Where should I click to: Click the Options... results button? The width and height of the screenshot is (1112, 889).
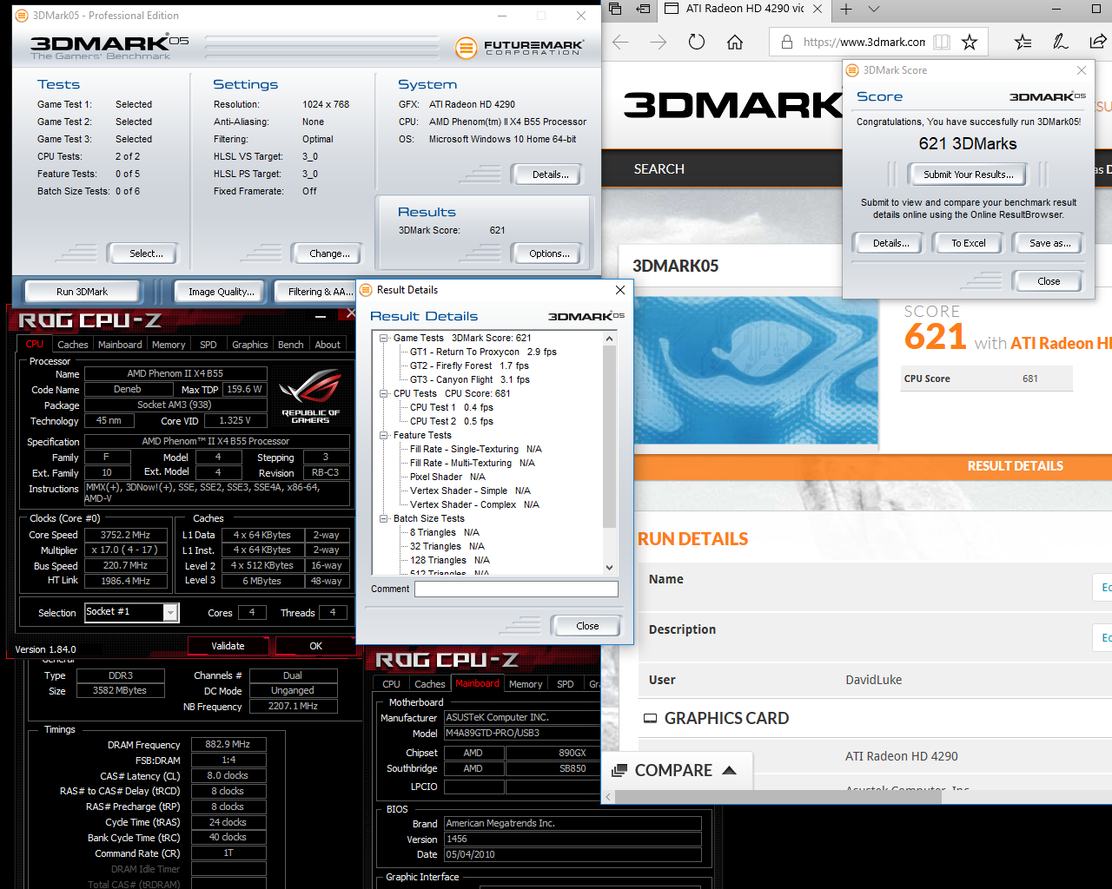click(x=549, y=254)
